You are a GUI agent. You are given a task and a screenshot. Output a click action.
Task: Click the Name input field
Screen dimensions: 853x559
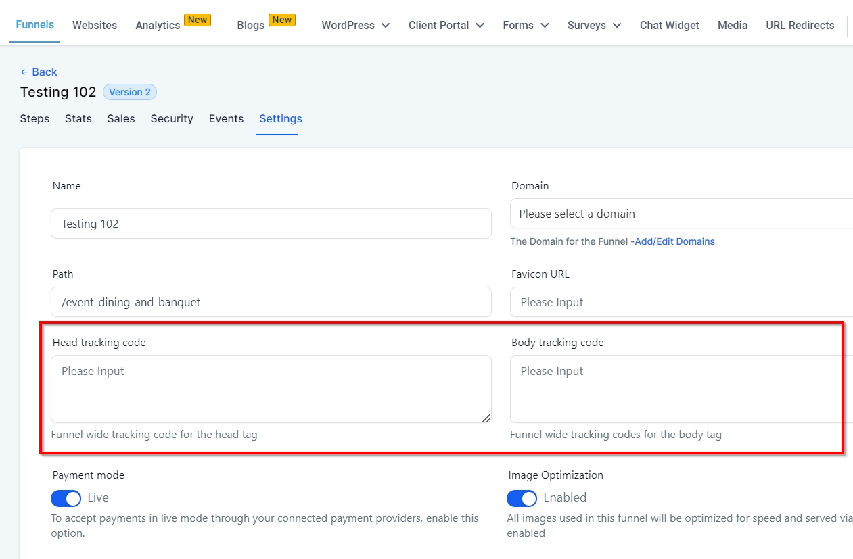point(271,224)
